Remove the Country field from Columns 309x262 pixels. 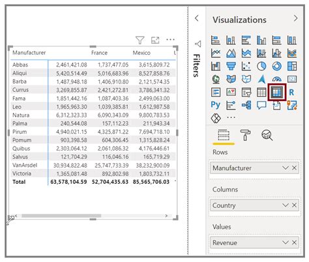point(294,205)
